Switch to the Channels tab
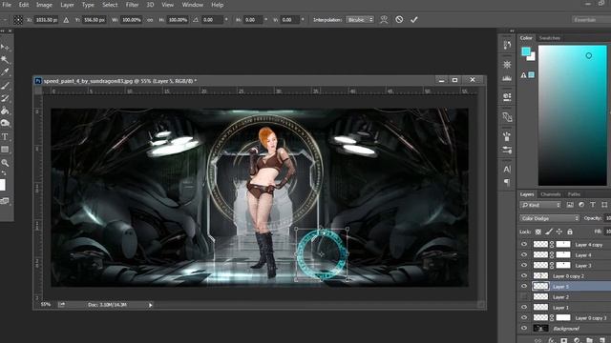611x343 pixels. (x=551, y=194)
